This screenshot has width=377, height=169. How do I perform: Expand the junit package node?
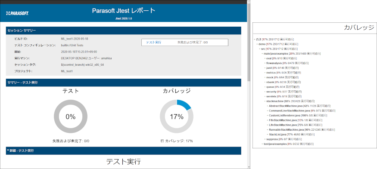coord(265,68)
